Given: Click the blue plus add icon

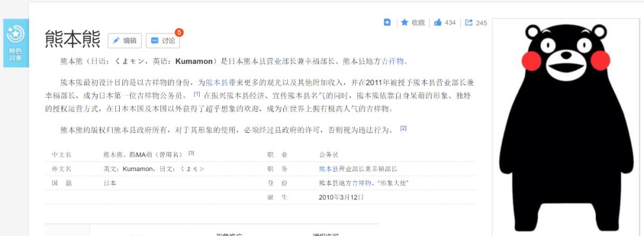Looking at the screenshot, I should (387, 23).
